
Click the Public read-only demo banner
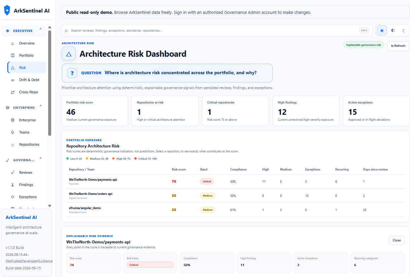click(235, 12)
